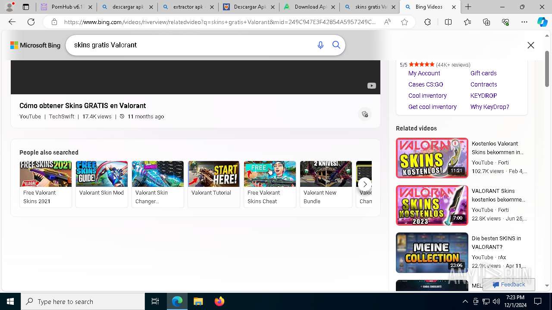This screenshot has height=310, width=552.
Task: Select Valorant Skin Changer suggestion
Action: (x=158, y=184)
